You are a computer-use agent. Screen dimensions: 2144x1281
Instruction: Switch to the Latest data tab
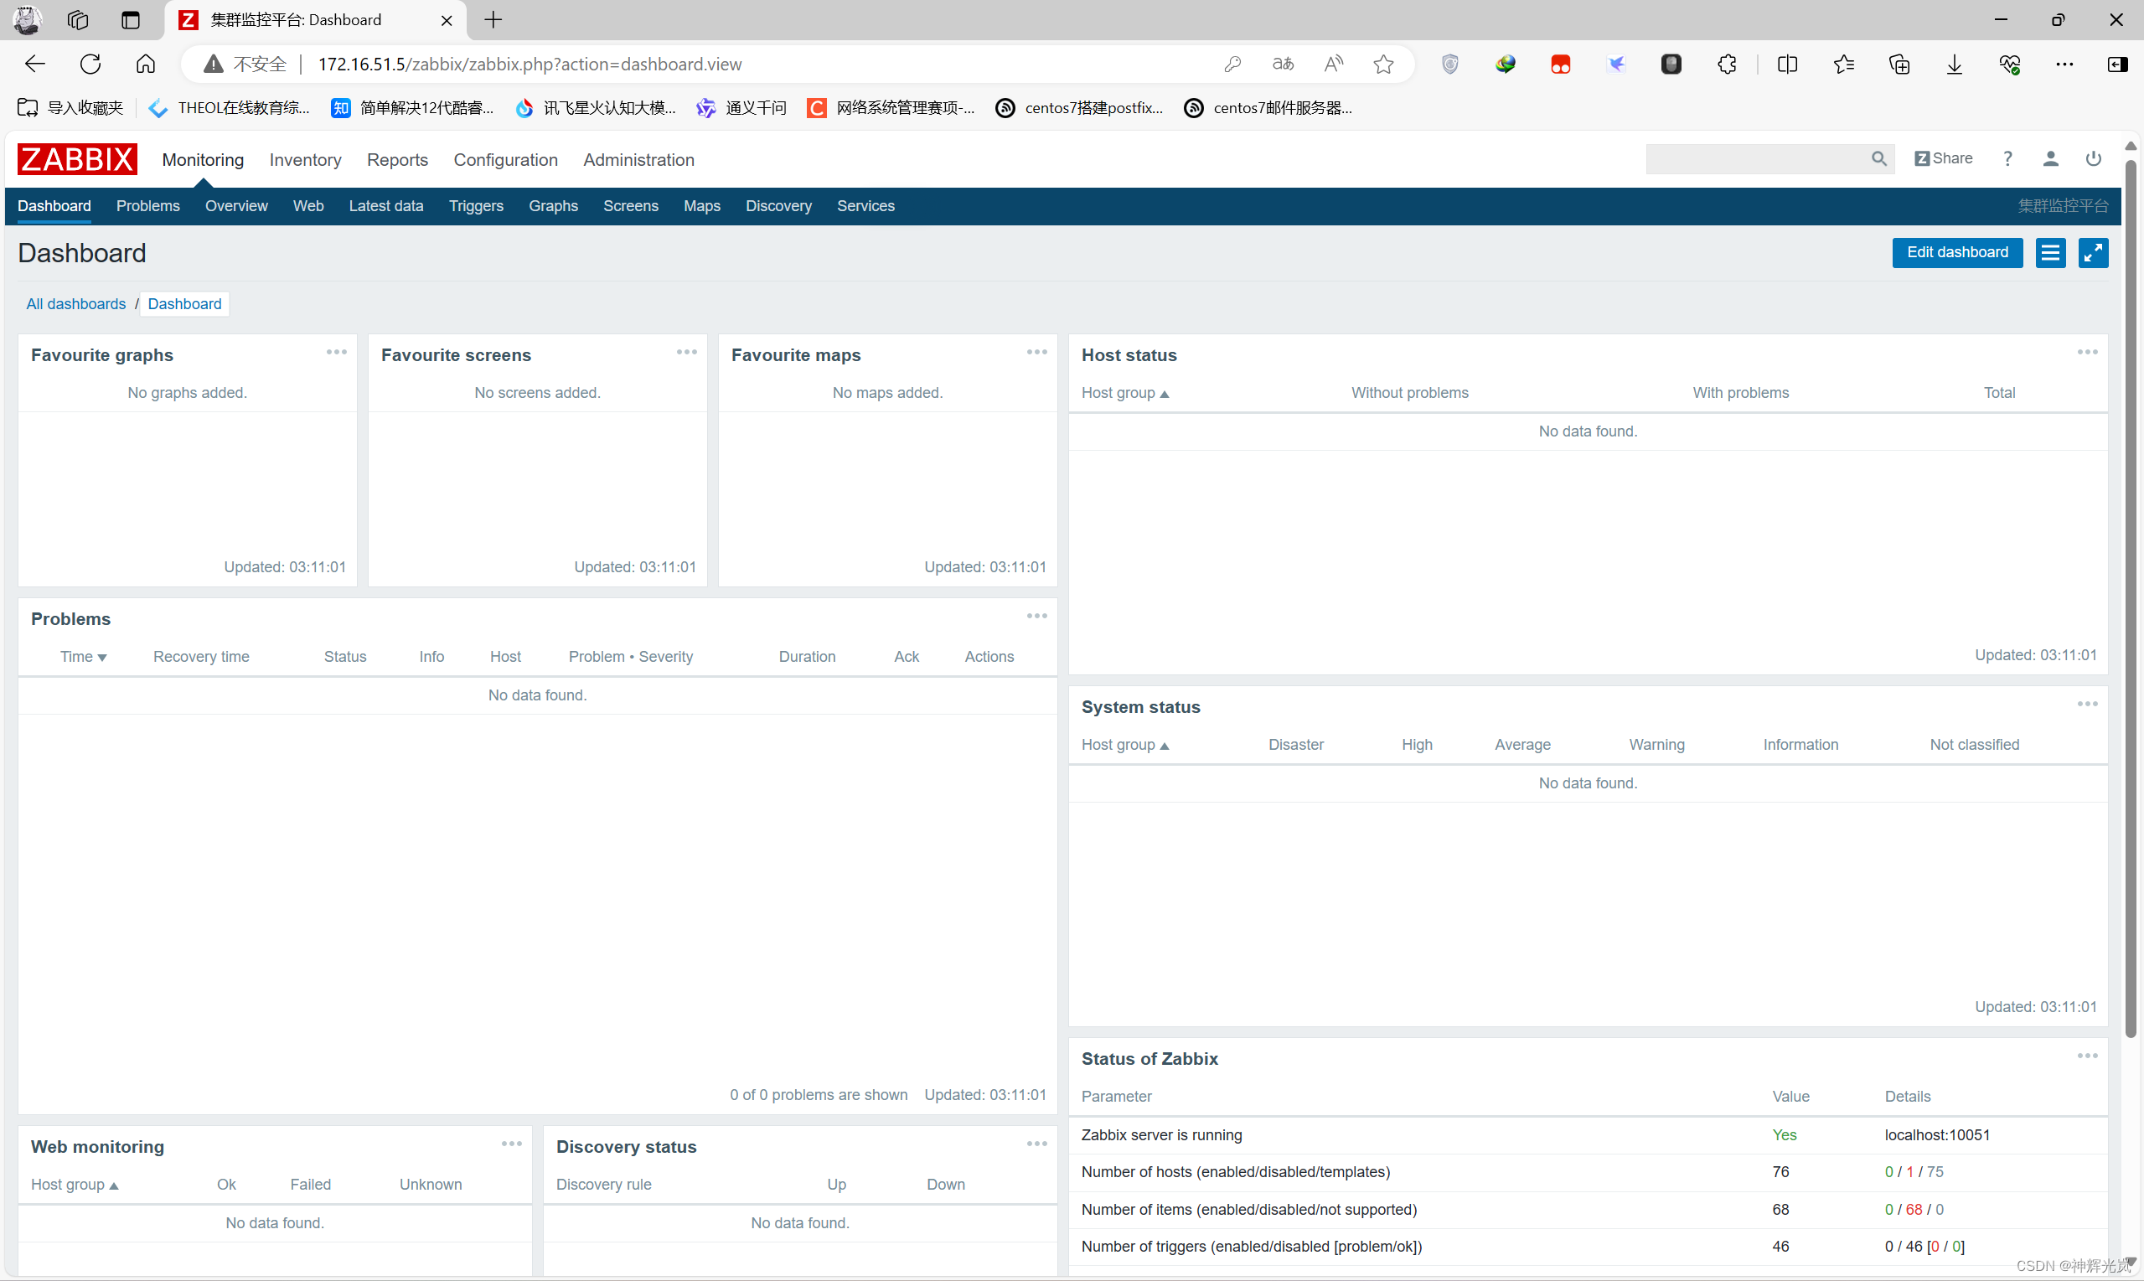tap(385, 206)
